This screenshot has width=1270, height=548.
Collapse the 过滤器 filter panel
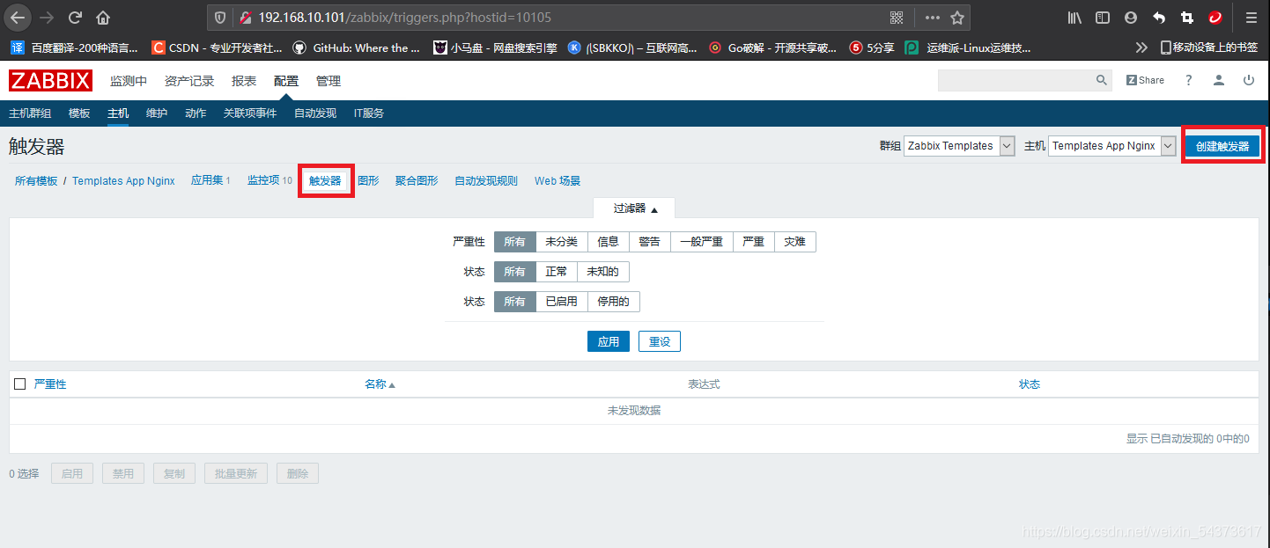635,208
